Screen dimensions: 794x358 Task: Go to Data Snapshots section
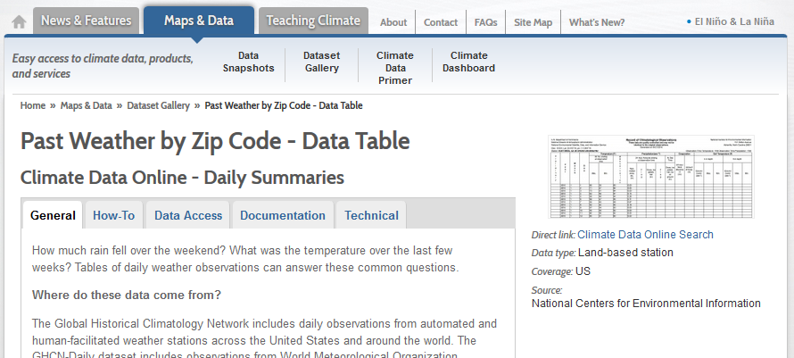tap(248, 62)
